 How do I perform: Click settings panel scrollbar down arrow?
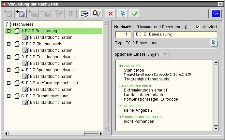(216, 129)
